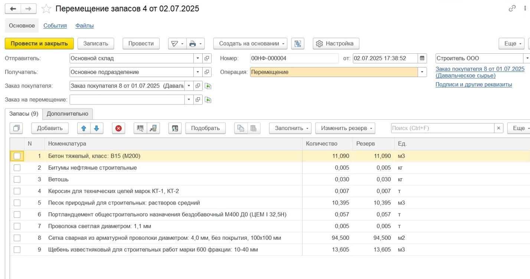Click the Провести и закрыть button
This screenshot has width=530, height=279.
[x=39, y=44]
